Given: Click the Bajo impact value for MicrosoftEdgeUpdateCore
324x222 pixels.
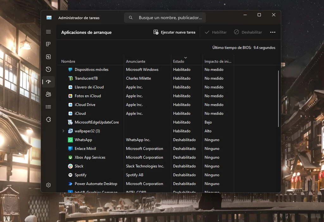Looking at the screenshot, I should click(208, 122).
